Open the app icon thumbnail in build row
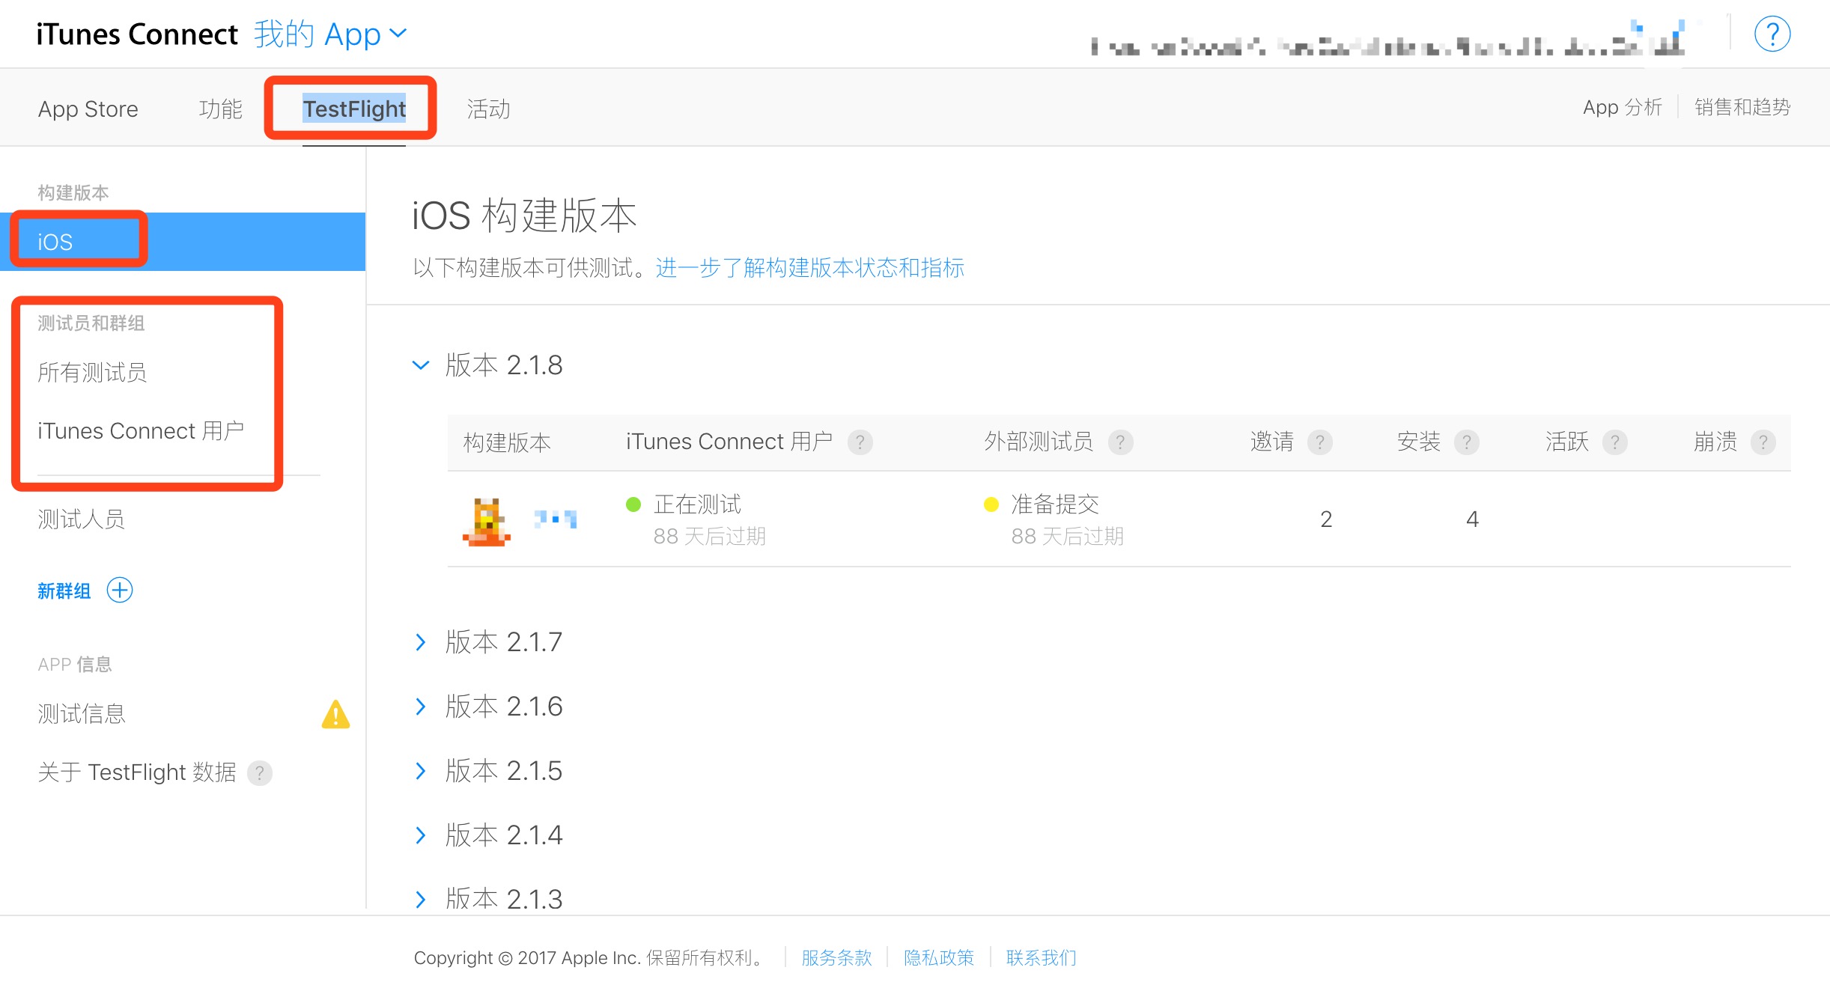This screenshot has height=991, width=1830. click(x=487, y=522)
